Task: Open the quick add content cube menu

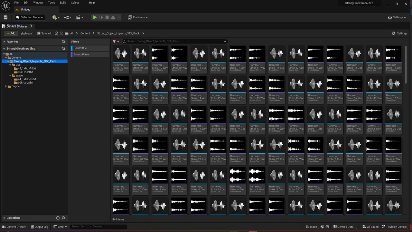Action: click(x=56, y=17)
